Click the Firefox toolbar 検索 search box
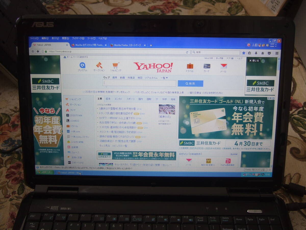306x230 pixels. 216,52
